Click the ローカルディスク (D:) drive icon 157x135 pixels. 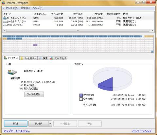pyautogui.click(x=5, y=22)
